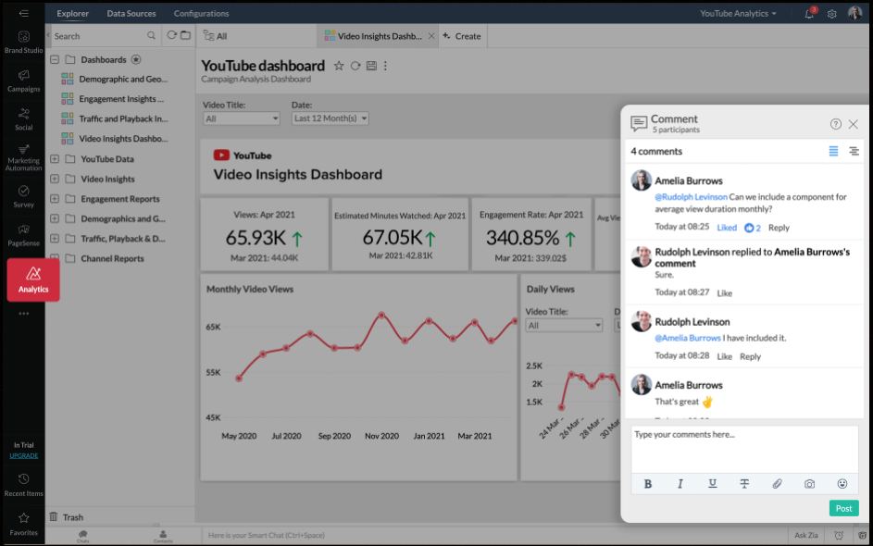Open Marketing Automation in sidebar
This screenshot has width=873, height=546.
(x=23, y=157)
